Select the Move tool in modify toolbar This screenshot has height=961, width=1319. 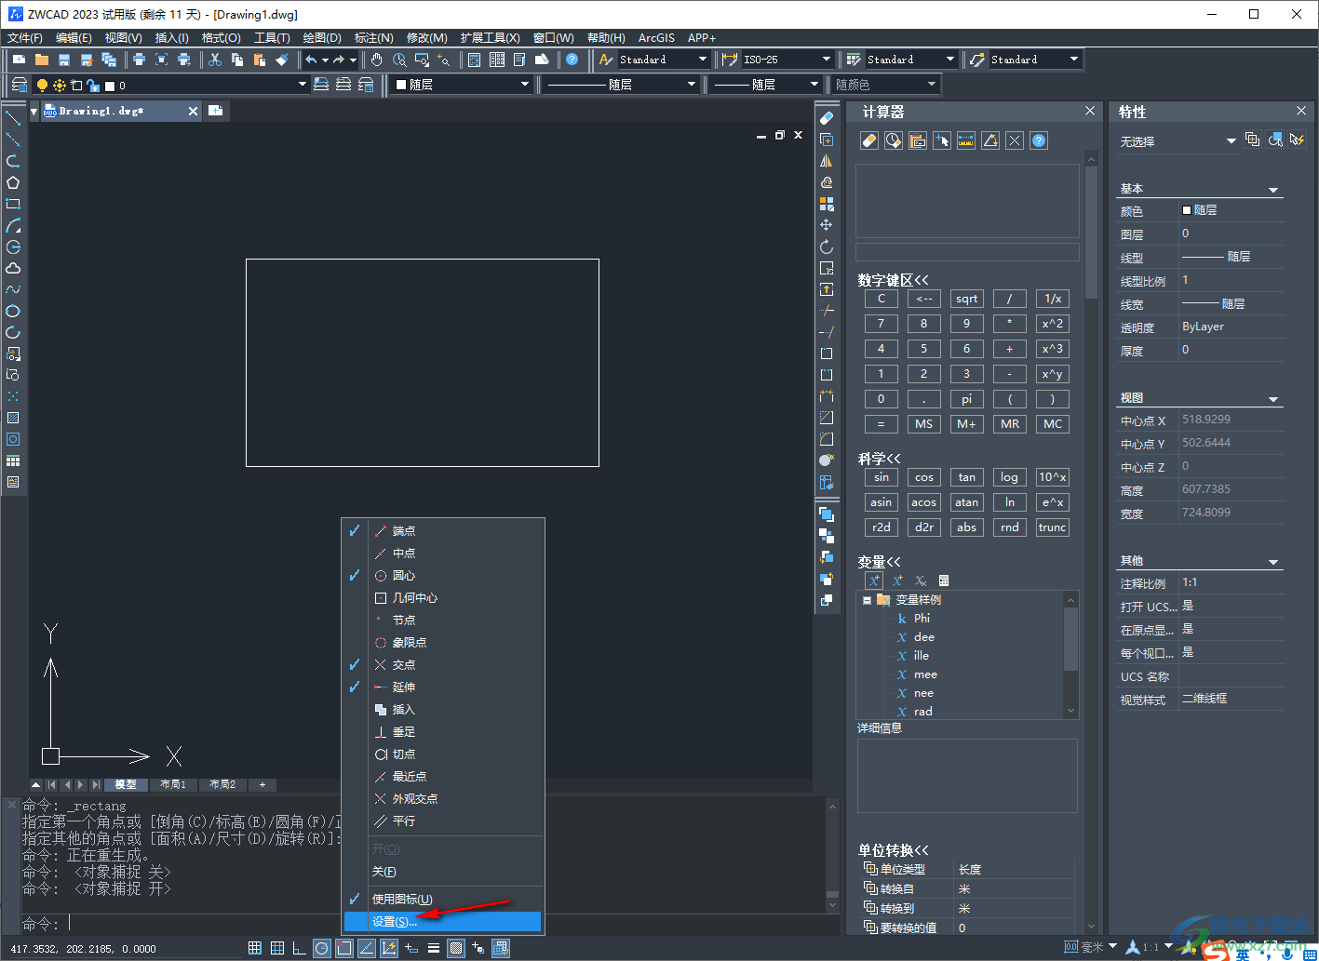pyautogui.click(x=827, y=225)
